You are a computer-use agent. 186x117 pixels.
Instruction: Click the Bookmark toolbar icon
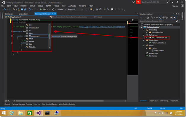point(112,10)
